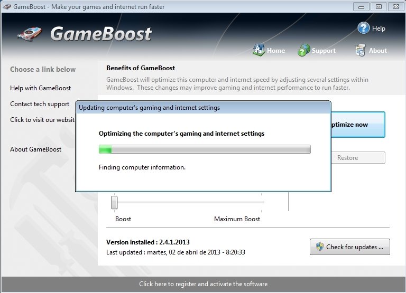
Task: Close the GameBoost window
Action: pos(396,7)
